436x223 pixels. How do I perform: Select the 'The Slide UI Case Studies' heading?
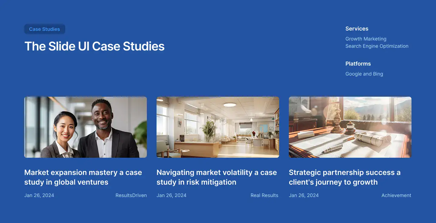click(x=94, y=46)
